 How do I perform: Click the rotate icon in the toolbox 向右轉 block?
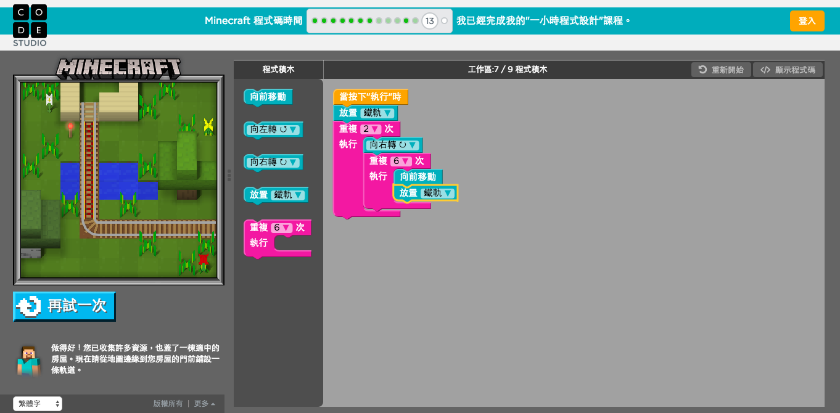pos(283,163)
